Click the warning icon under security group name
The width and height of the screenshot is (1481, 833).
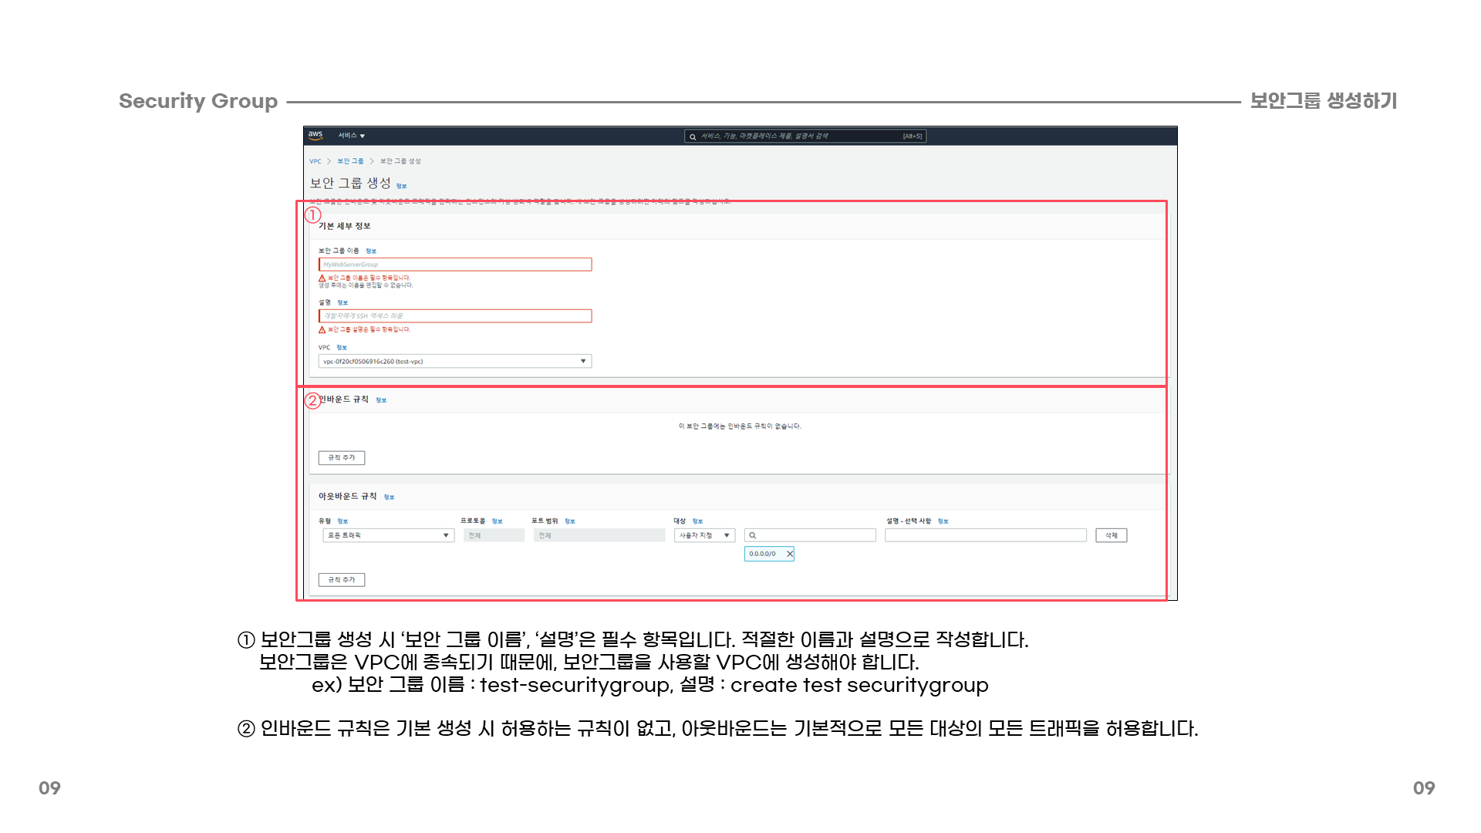click(322, 278)
